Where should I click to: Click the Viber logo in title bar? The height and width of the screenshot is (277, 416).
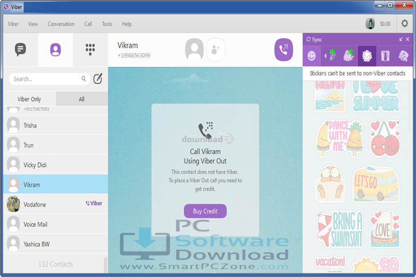pos(6,6)
